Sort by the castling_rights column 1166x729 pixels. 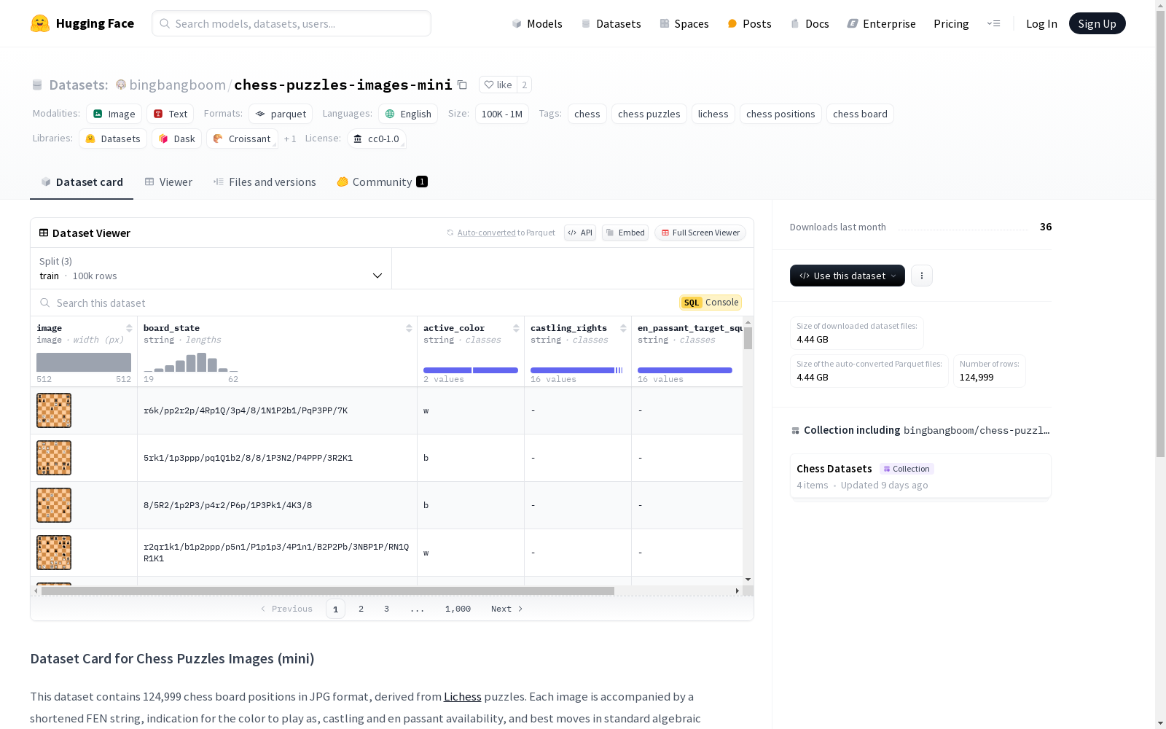[x=623, y=328]
